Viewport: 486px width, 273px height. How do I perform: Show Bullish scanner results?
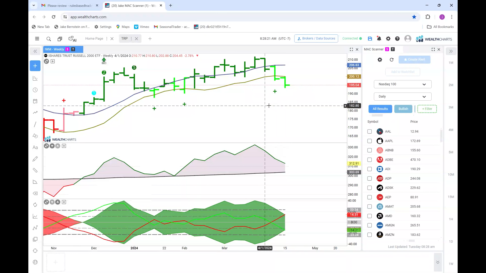(403, 109)
